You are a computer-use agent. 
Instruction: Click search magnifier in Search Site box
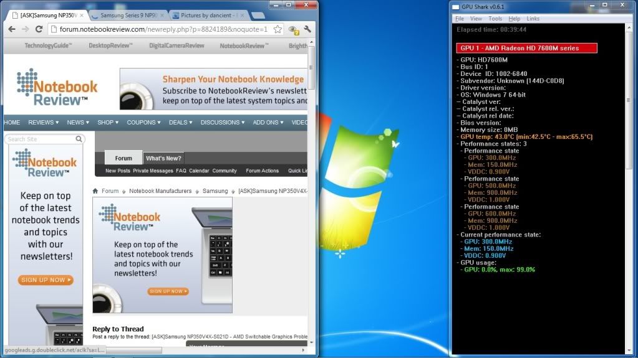coord(79,139)
